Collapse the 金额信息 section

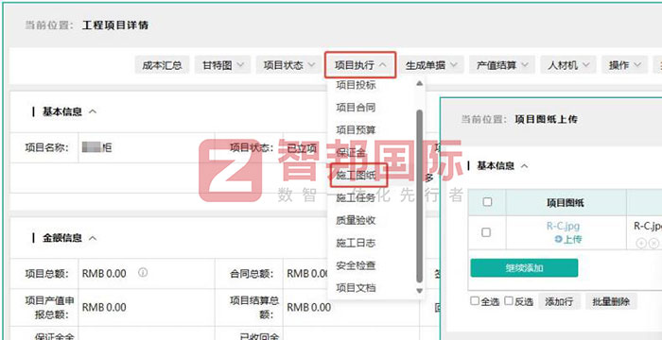click(x=93, y=238)
